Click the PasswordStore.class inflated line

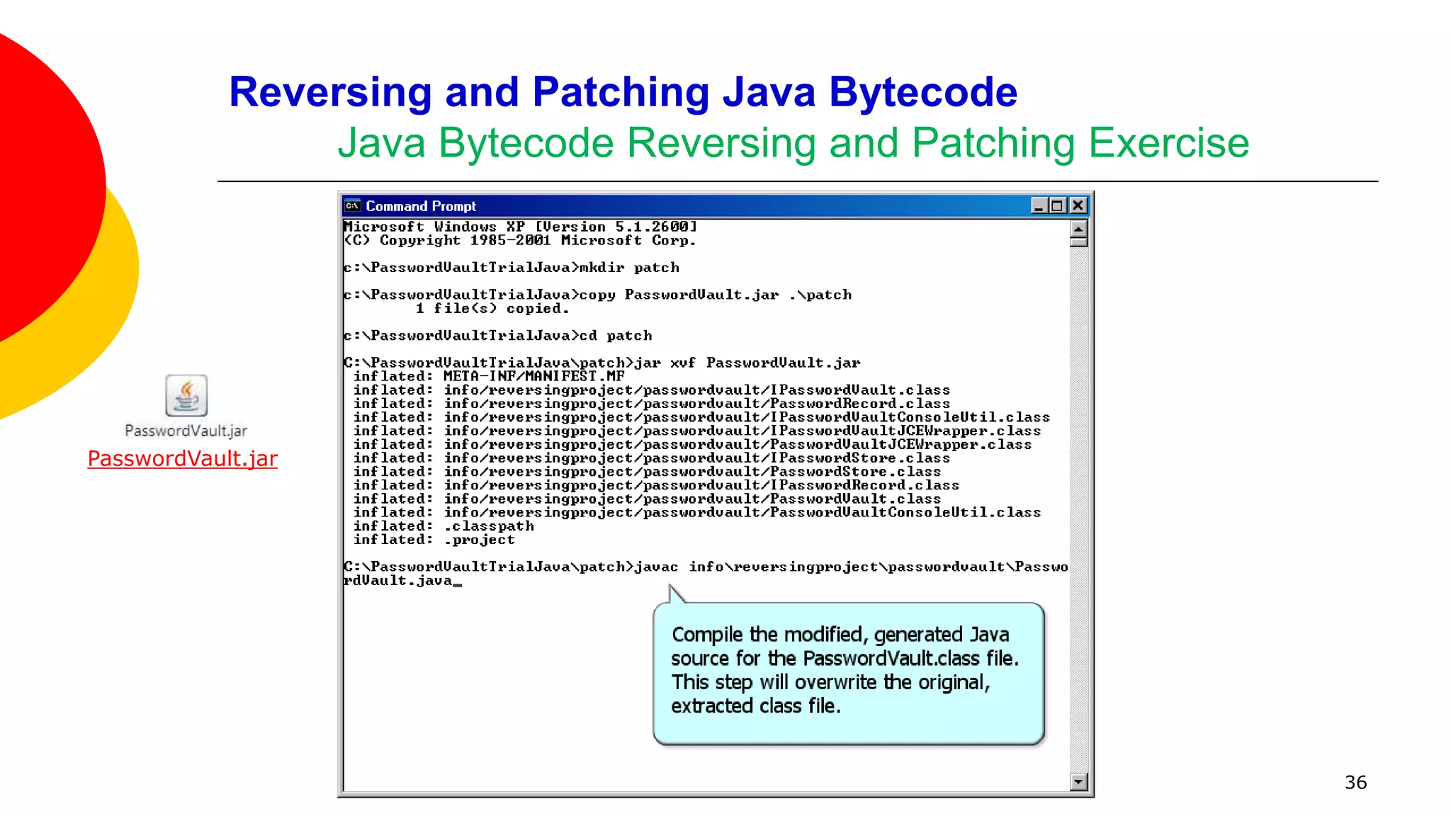pos(648,472)
